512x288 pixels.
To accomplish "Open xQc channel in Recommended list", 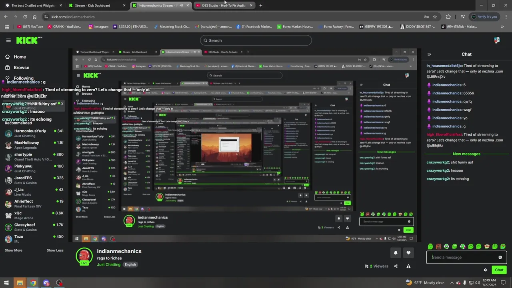I will (34, 216).
